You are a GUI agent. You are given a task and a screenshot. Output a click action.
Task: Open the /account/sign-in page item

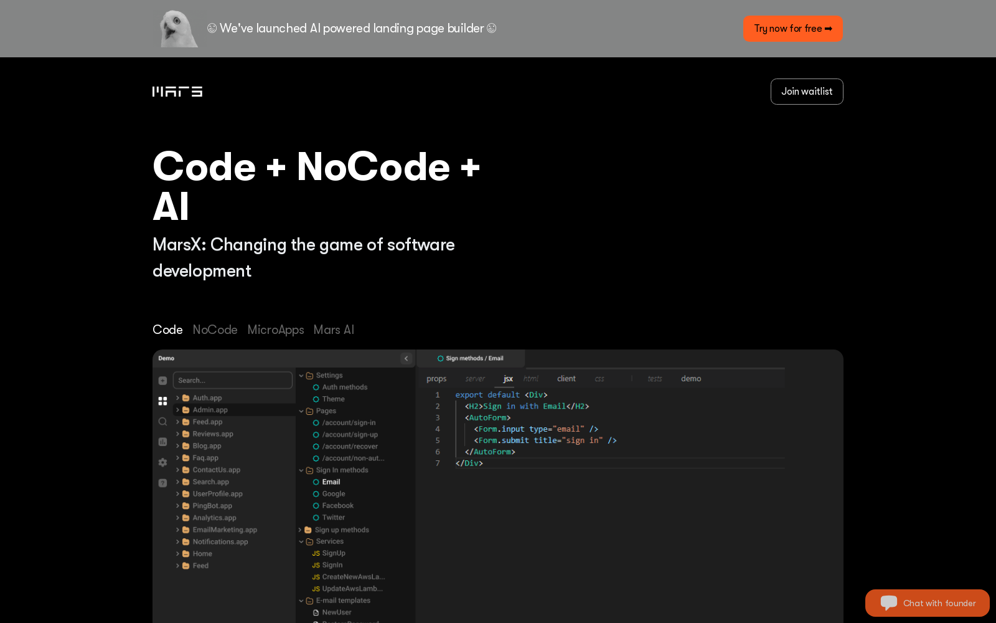pyautogui.click(x=349, y=423)
